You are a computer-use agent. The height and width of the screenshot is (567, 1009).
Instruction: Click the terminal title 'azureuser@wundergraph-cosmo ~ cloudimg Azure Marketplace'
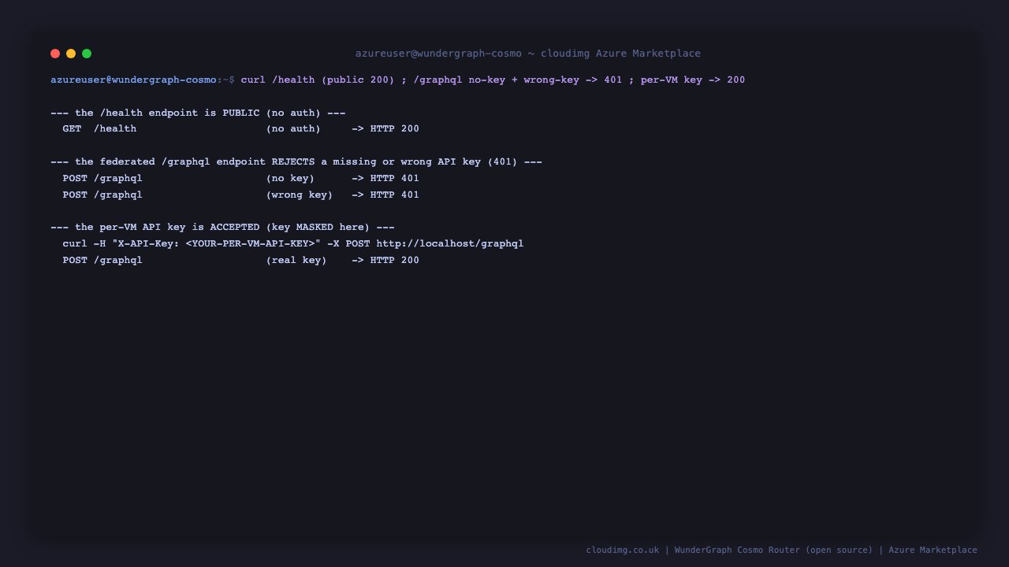527,54
